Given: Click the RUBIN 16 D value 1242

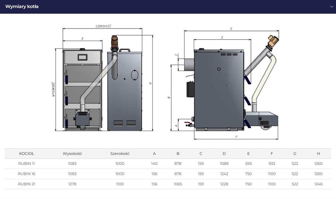Looking at the screenshot, I should point(224,174).
